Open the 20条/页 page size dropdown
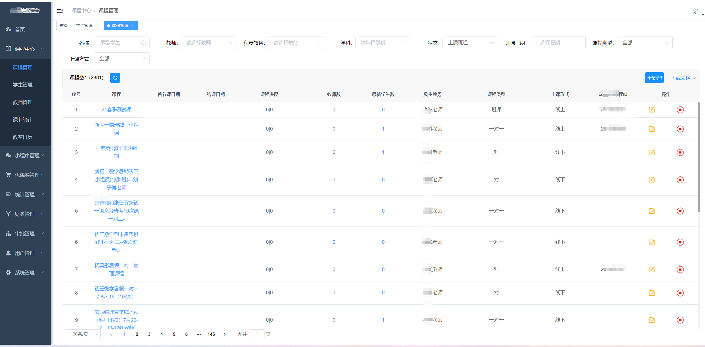 coord(83,334)
